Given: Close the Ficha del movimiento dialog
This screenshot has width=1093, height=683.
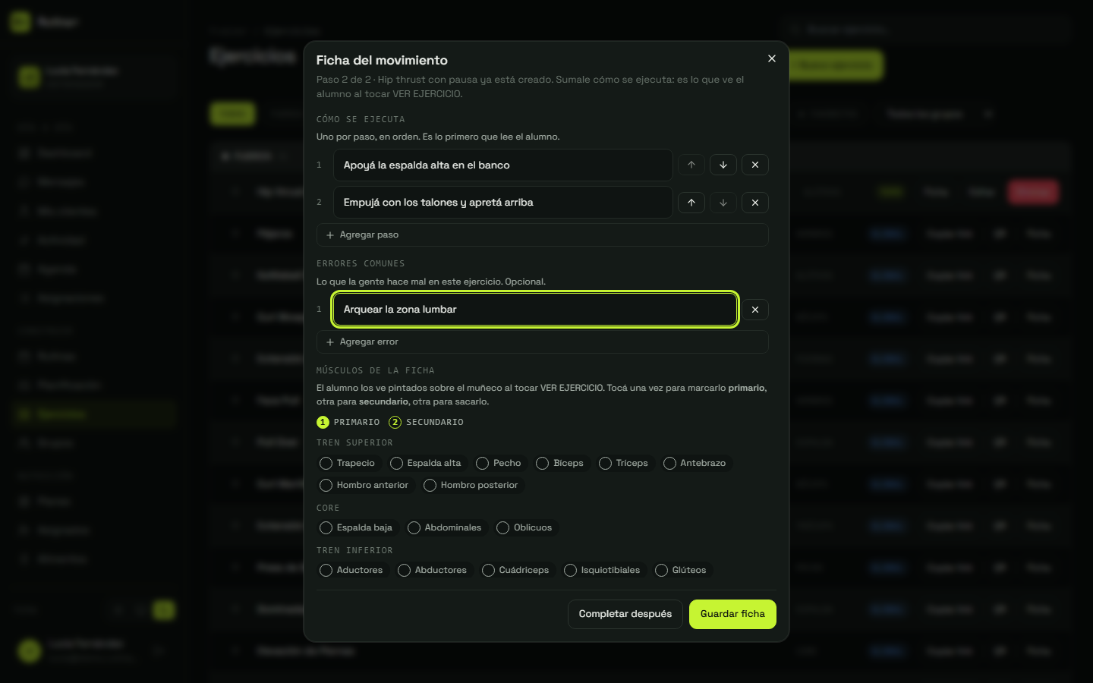Looking at the screenshot, I should coord(772,58).
